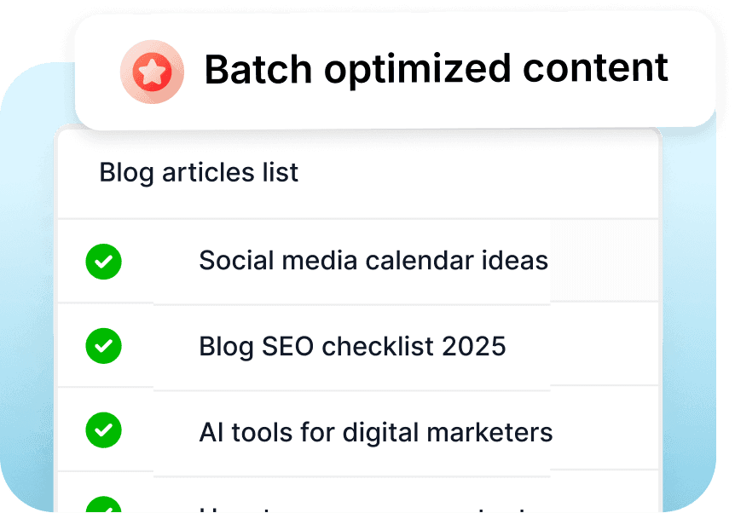This screenshot has width=735, height=513.
Task: Select the "AI tools for digital marketers" article
Action: 375,432
